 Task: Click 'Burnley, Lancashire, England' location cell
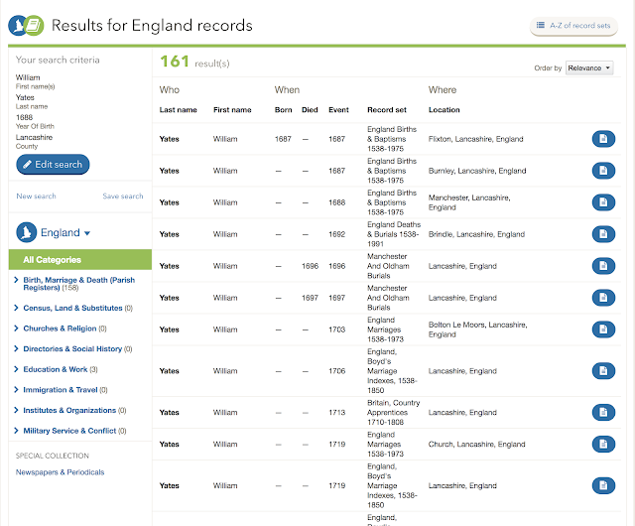click(477, 171)
